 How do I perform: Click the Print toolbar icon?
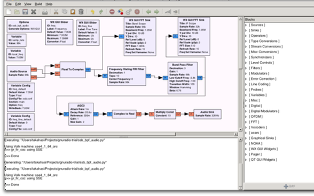pyautogui.click(x=45, y=12)
